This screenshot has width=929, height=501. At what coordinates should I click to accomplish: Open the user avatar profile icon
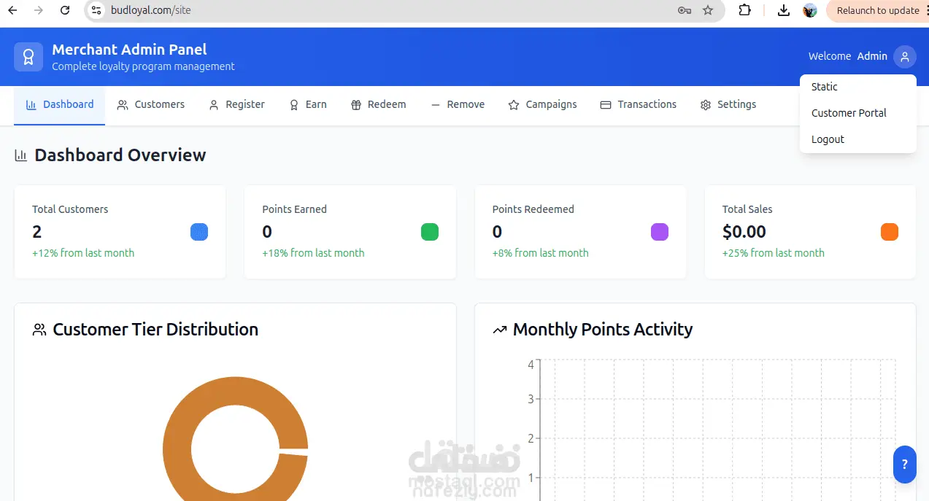pyautogui.click(x=905, y=56)
